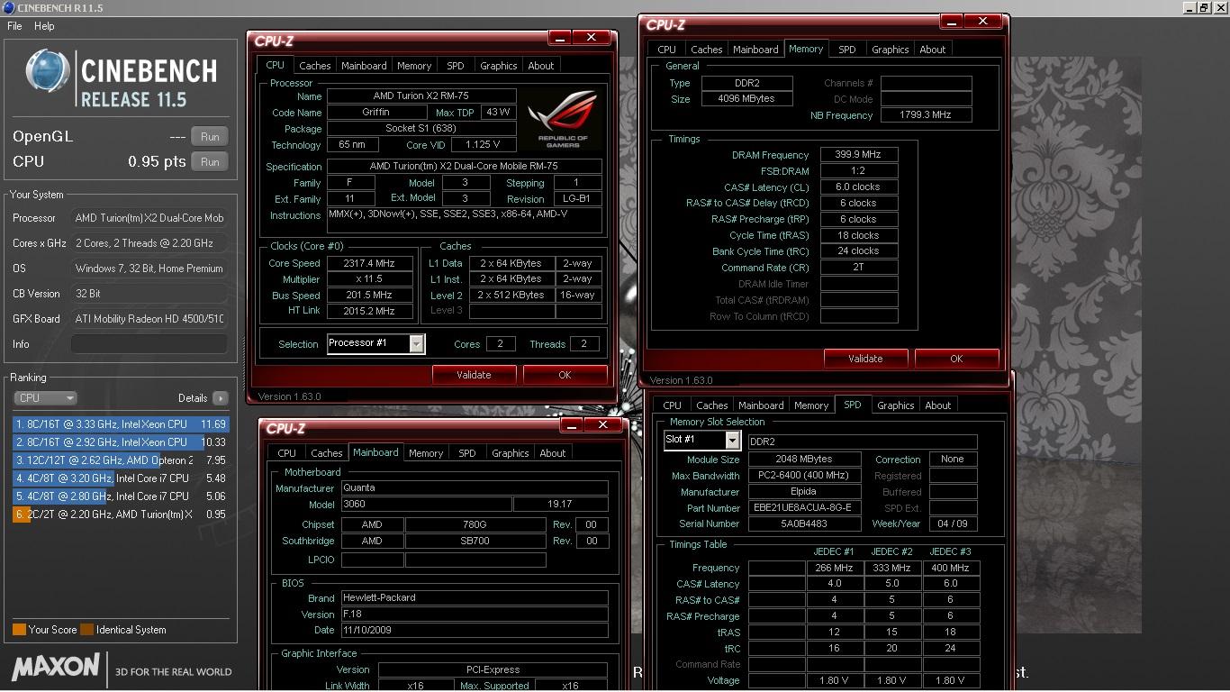Click the NB Frequency value 1799.3 MHz

click(x=926, y=115)
